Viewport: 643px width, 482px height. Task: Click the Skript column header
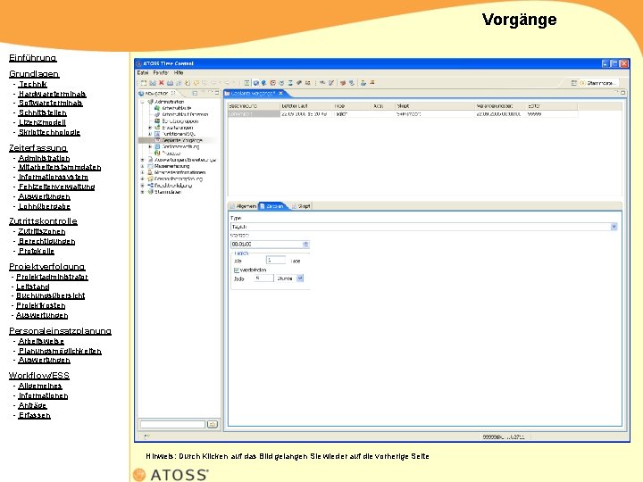tap(435, 106)
